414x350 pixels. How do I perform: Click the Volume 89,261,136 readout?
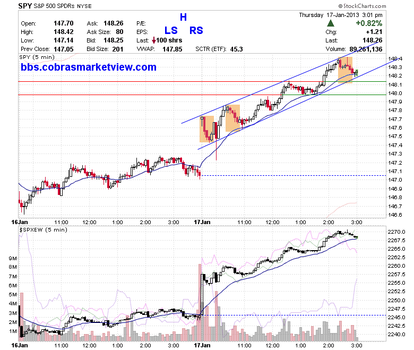pos(354,49)
